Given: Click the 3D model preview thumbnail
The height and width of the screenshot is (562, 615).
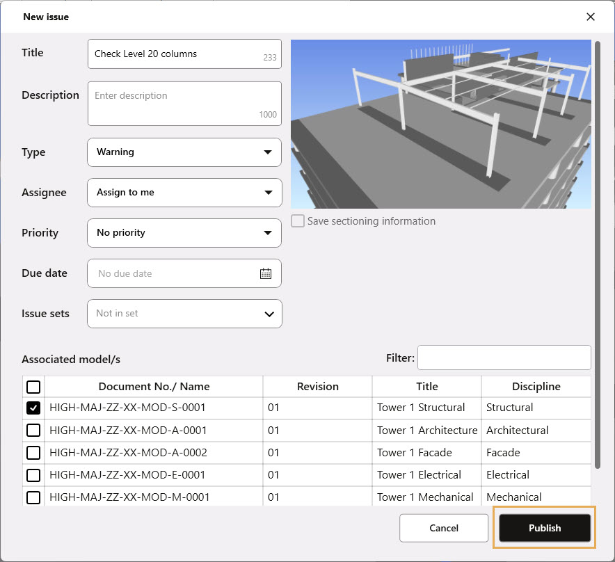Looking at the screenshot, I should pyautogui.click(x=440, y=124).
